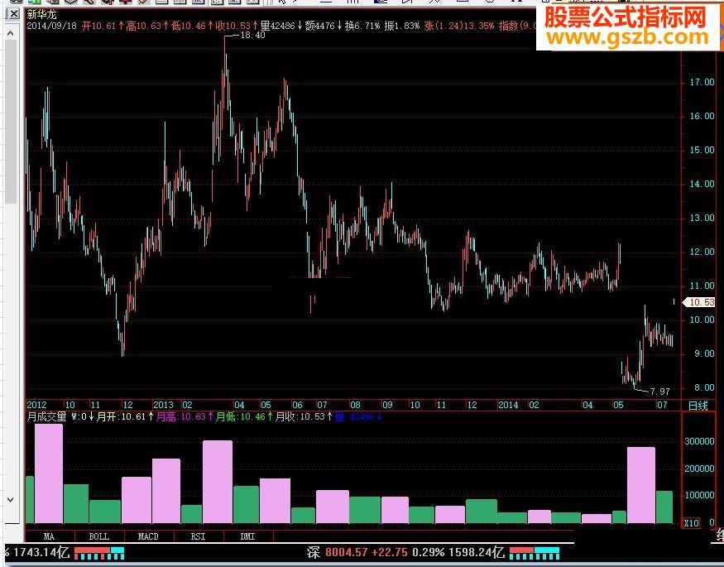This screenshot has height=567, width=724.
Task: Click the tallest pink volume bar at far left
Action: click(49, 473)
